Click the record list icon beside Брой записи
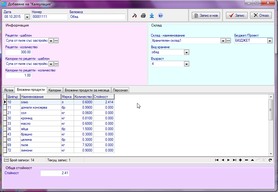This screenshot has width=278, height=192. coord(6,160)
